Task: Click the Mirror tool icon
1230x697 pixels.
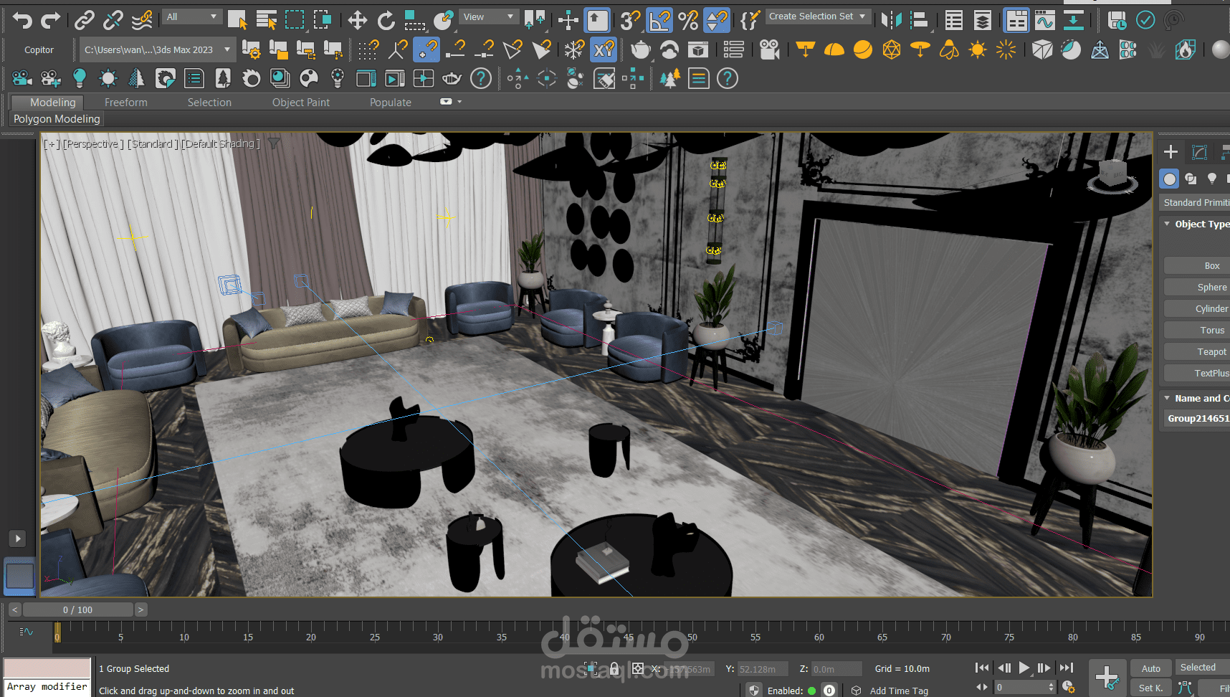Action: click(891, 20)
